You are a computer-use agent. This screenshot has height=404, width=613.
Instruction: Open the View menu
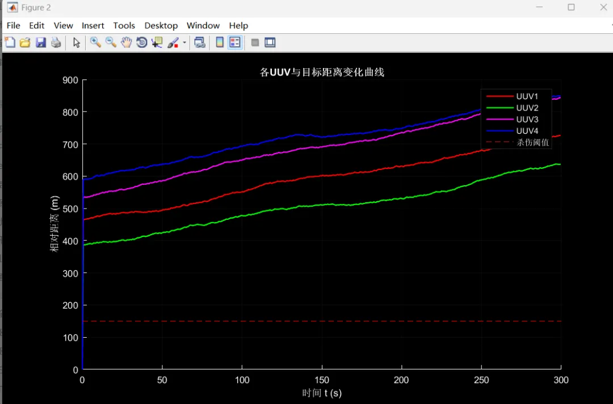tap(64, 25)
